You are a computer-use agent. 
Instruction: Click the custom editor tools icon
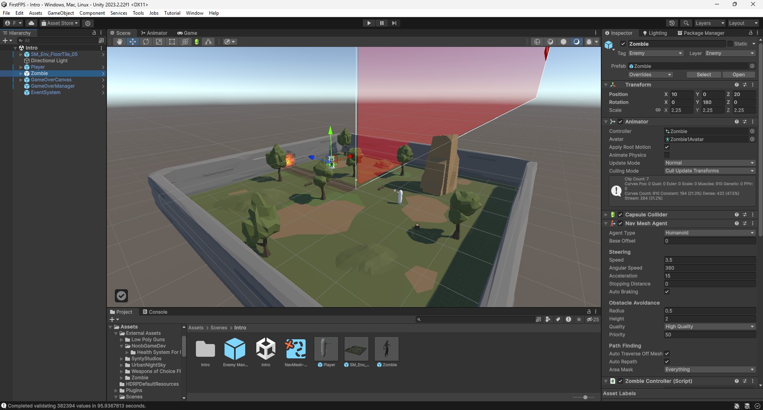point(209,42)
